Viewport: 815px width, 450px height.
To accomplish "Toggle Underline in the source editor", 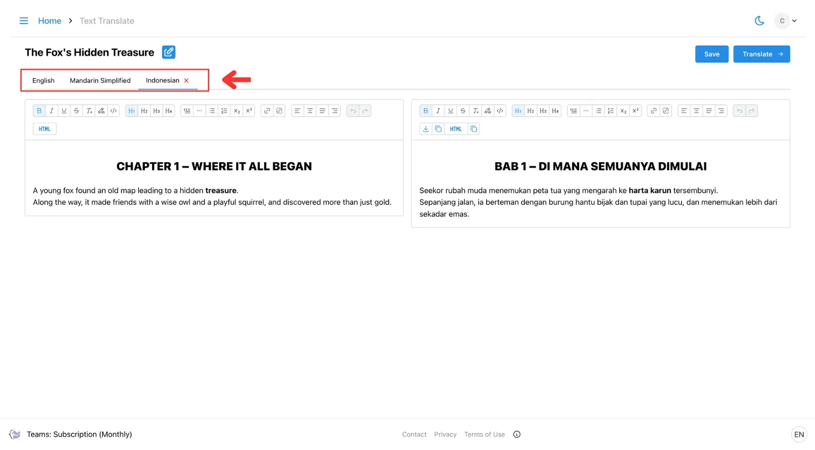I will [64, 111].
